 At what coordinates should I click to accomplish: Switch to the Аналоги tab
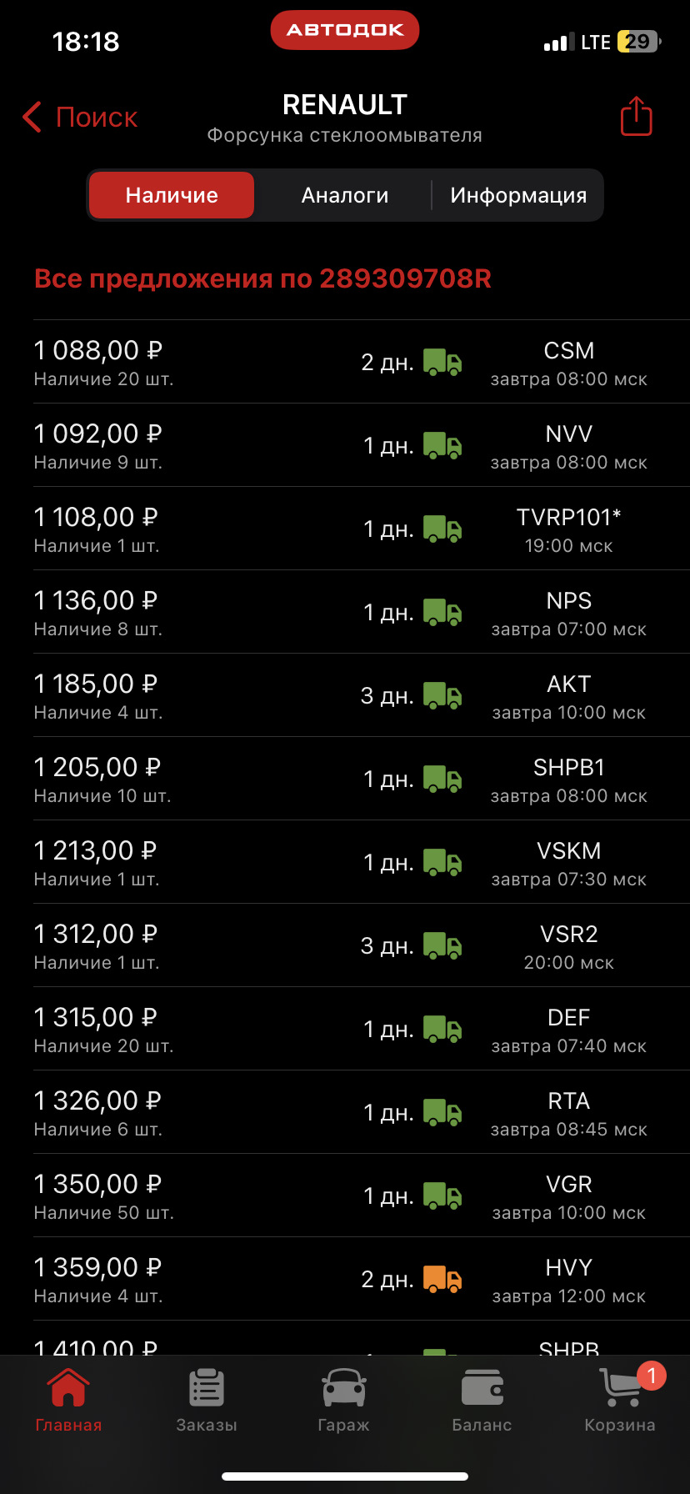point(345,195)
